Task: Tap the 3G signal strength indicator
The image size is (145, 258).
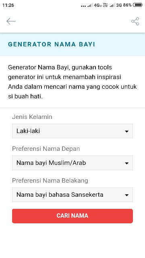Action: 116,5
